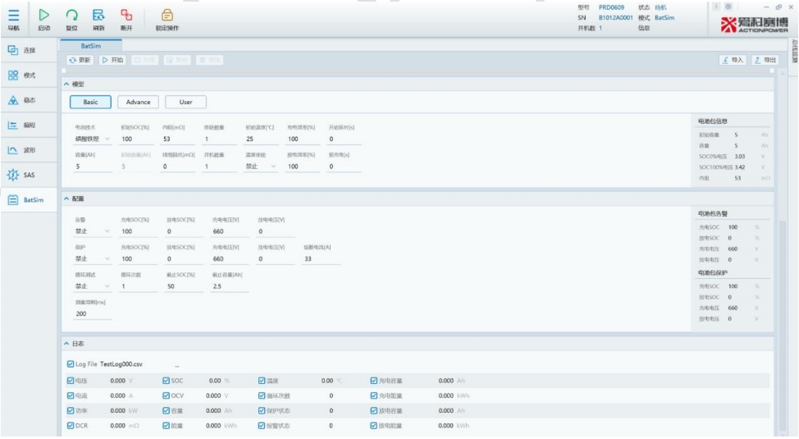This screenshot has height=439, width=799.
Task: Click the 导出 export button
Action: (x=765, y=60)
